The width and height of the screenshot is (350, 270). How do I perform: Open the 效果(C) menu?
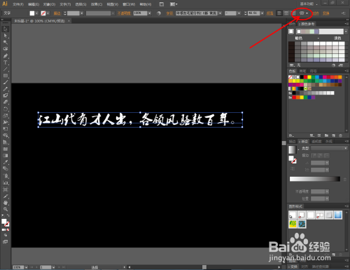click(x=97, y=4)
